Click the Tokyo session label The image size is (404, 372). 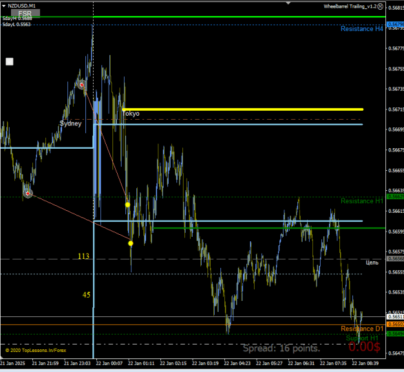point(131,114)
